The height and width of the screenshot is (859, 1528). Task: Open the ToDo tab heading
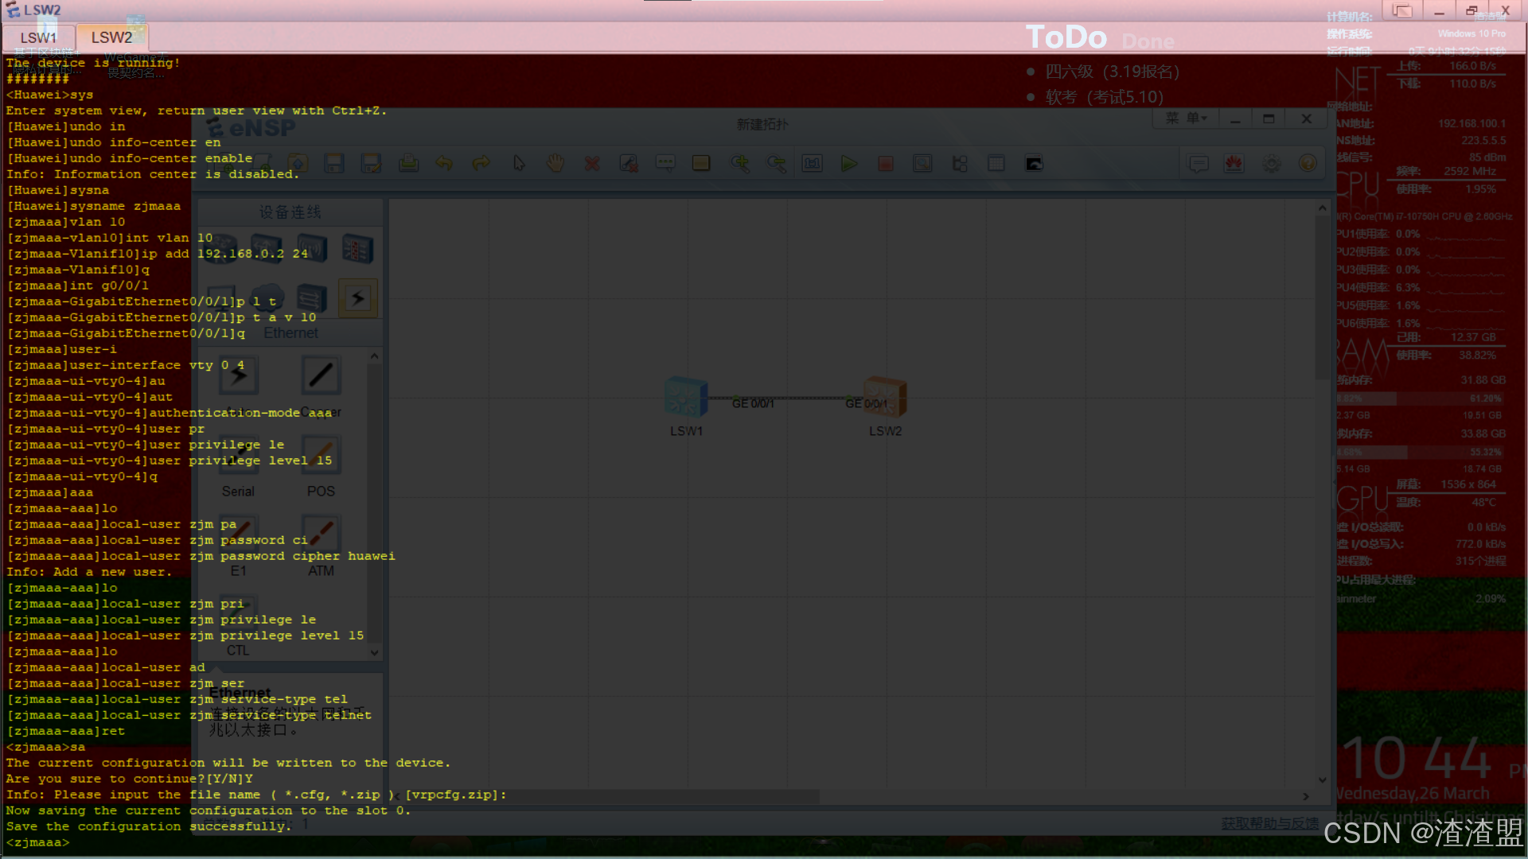1066,37
